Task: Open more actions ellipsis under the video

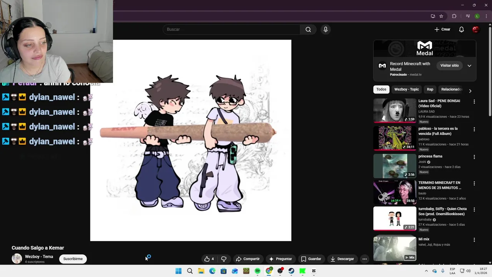Action: (x=364, y=259)
